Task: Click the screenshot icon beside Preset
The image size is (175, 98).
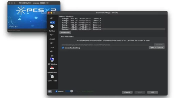Action: (50, 91)
